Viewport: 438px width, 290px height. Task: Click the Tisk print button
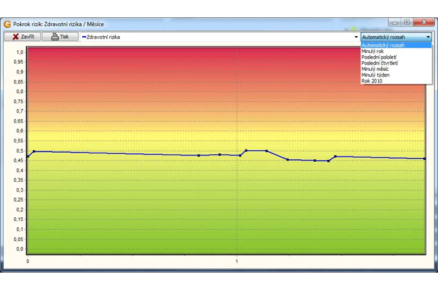[x=59, y=37]
